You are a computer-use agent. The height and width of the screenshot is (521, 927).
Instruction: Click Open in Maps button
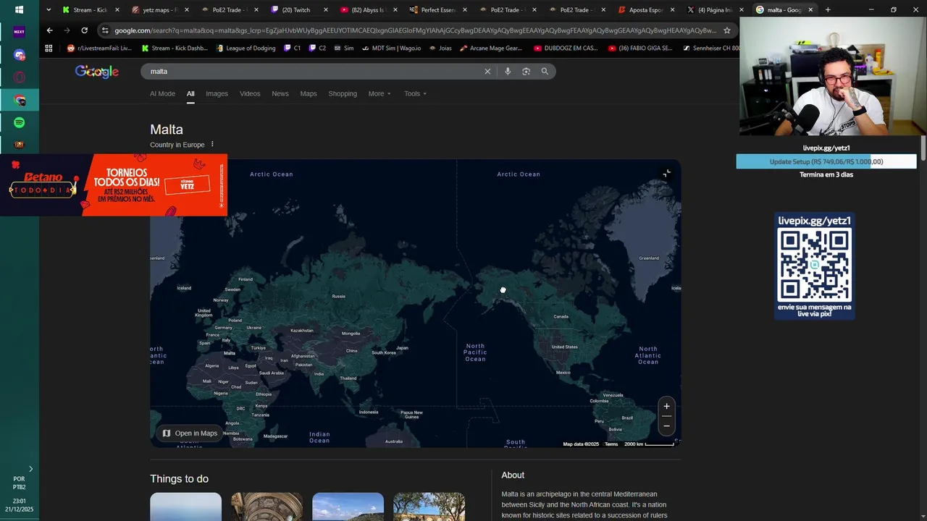(x=190, y=433)
